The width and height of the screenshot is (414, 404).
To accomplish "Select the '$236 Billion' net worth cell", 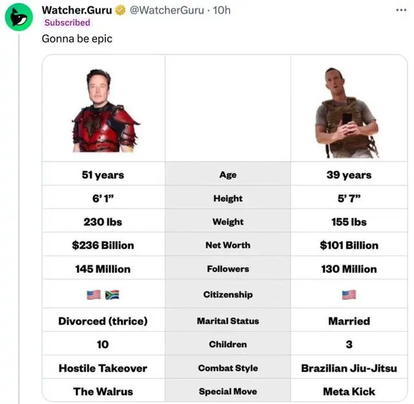I will [x=103, y=246].
